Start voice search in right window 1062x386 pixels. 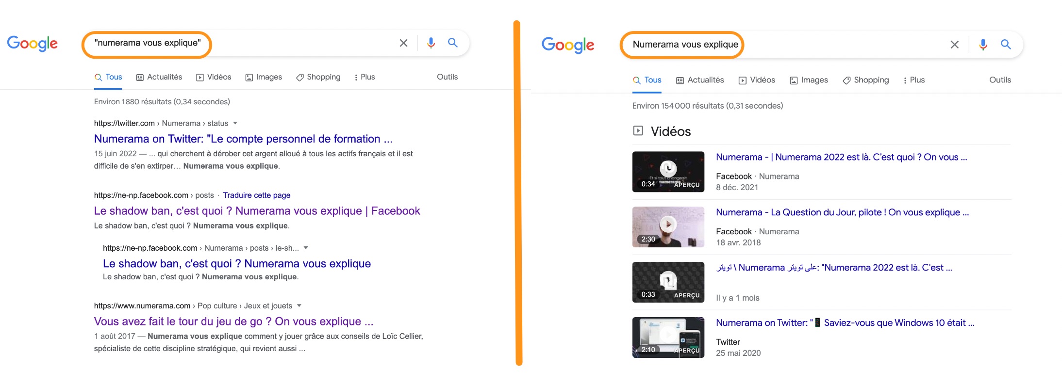[x=983, y=45]
